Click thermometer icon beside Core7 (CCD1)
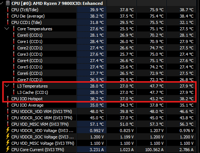The width and height of the screenshot is (200, 153). (14, 79)
